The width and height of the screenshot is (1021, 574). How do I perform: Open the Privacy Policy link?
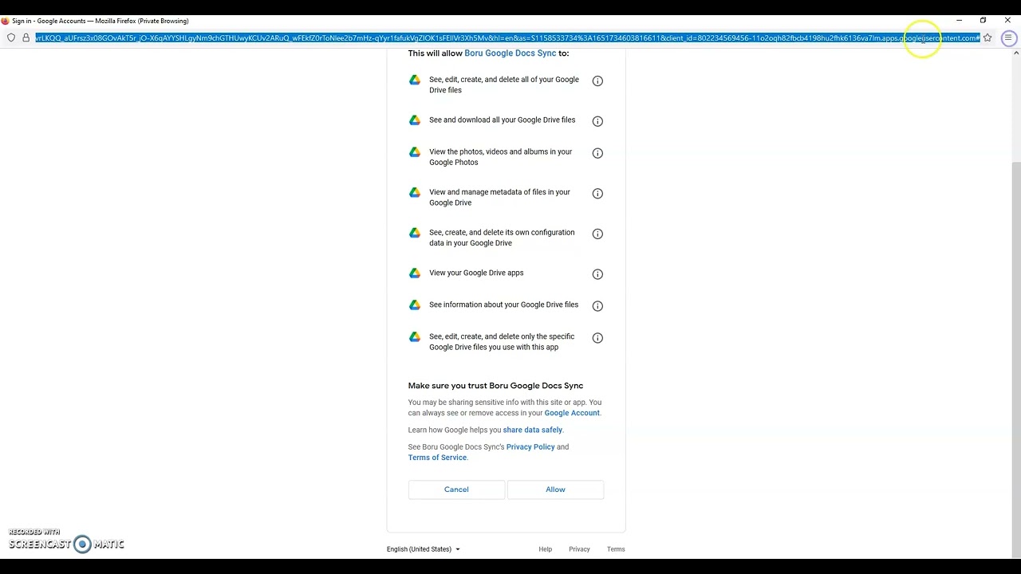coord(530,447)
